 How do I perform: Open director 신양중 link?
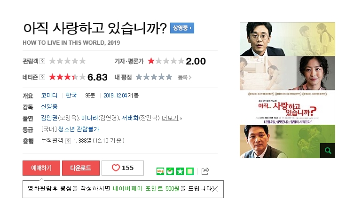(49, 106)
